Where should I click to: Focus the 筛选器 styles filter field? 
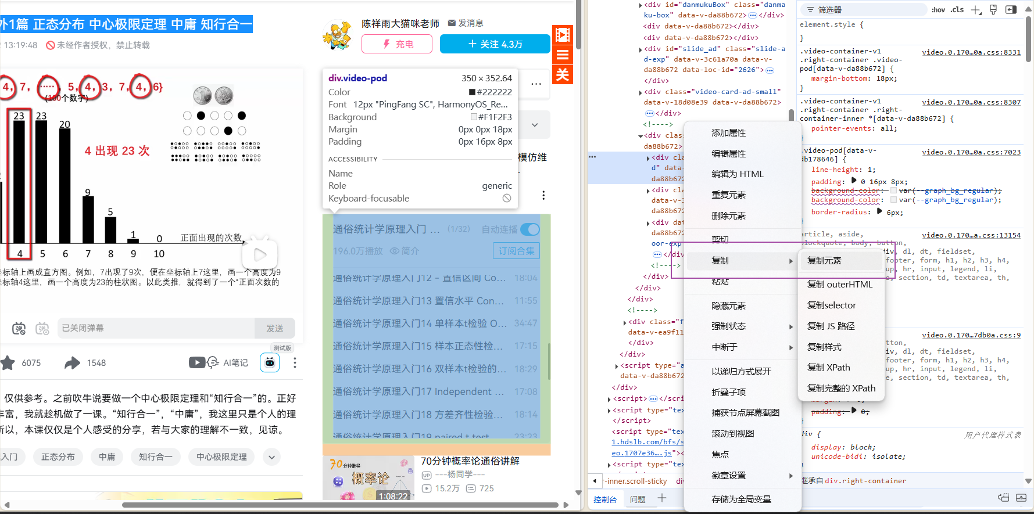click(864, 10)
